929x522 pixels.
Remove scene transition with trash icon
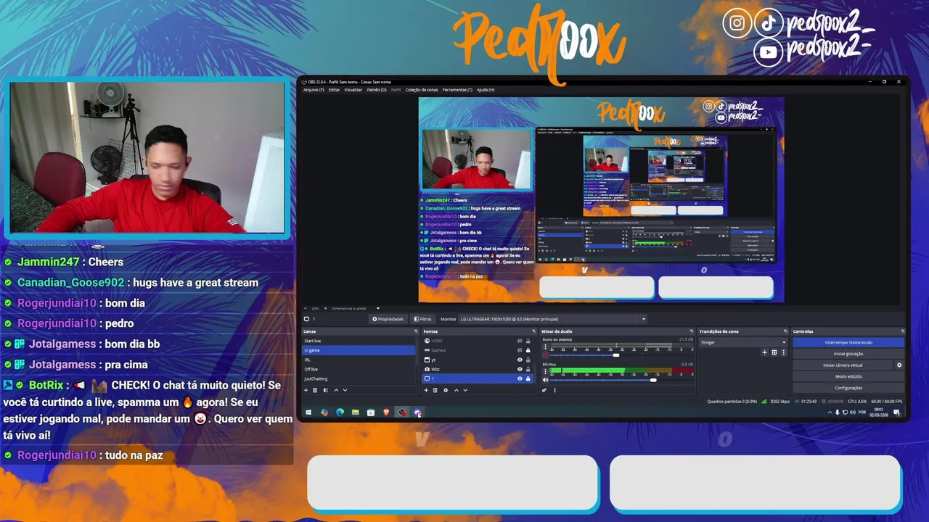[x=774, y=352]
